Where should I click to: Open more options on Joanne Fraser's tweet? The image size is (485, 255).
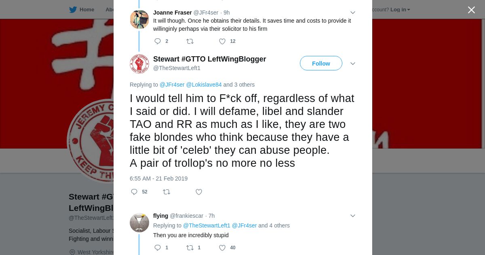[x=352, y=13]
